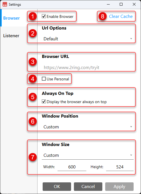
Task: Click the Url Options heading
Action: click(54, 28)
